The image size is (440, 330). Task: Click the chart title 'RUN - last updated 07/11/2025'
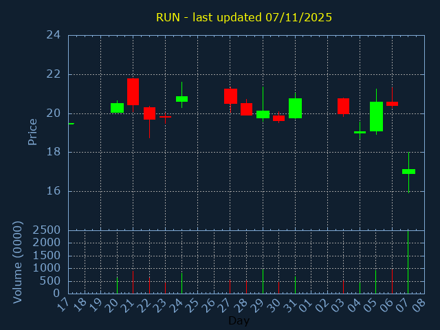244,17
